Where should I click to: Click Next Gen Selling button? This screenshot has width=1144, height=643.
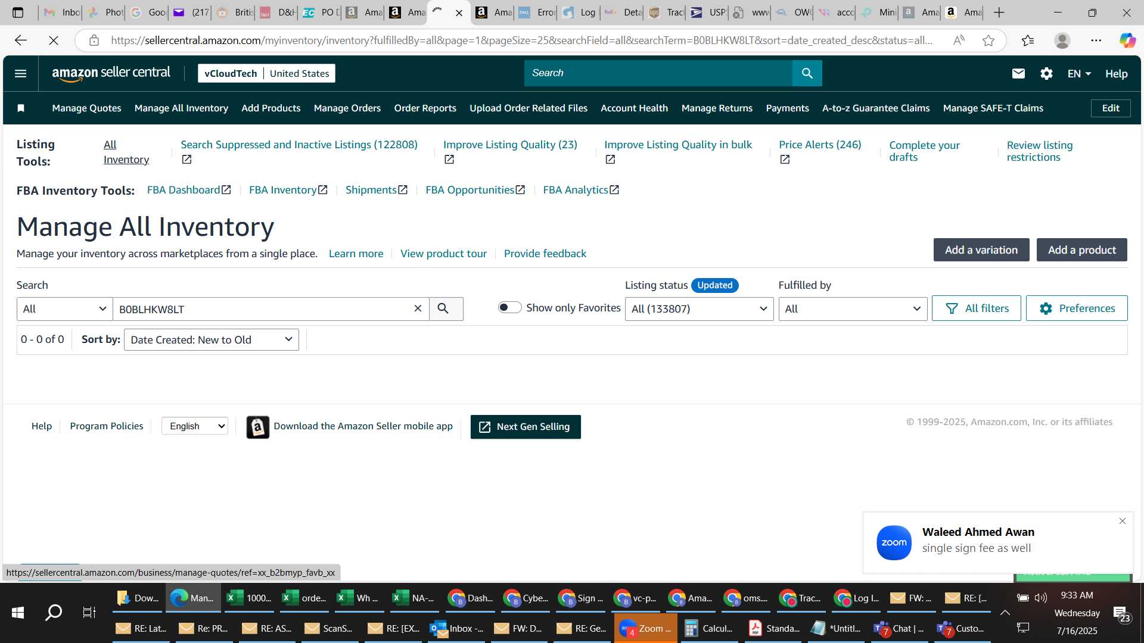526,427
